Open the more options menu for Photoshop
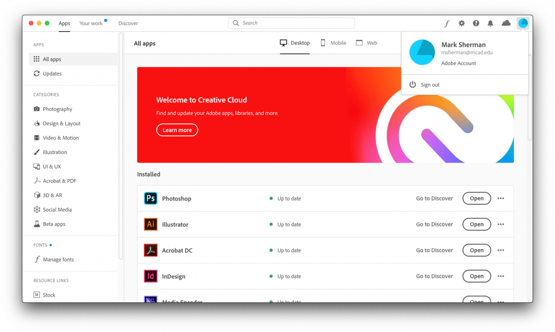Screen dimensions: 555x332 pyautogui.click(x=501, y=198)
